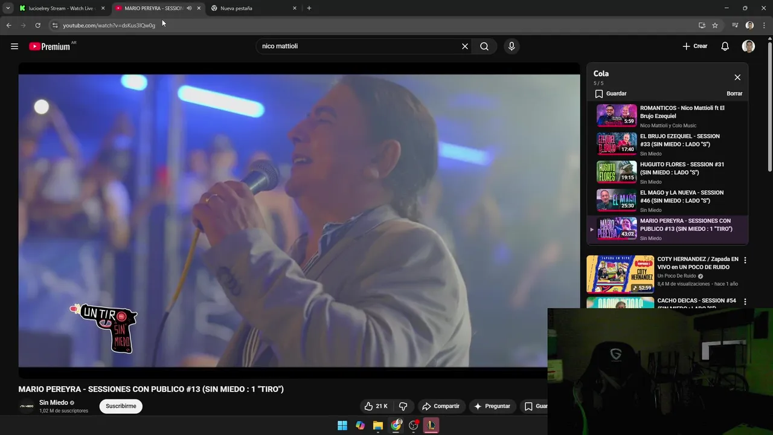Close the Nueva pestaña tab
This screenshot has width=773, height=435.
tap(295, 8)
